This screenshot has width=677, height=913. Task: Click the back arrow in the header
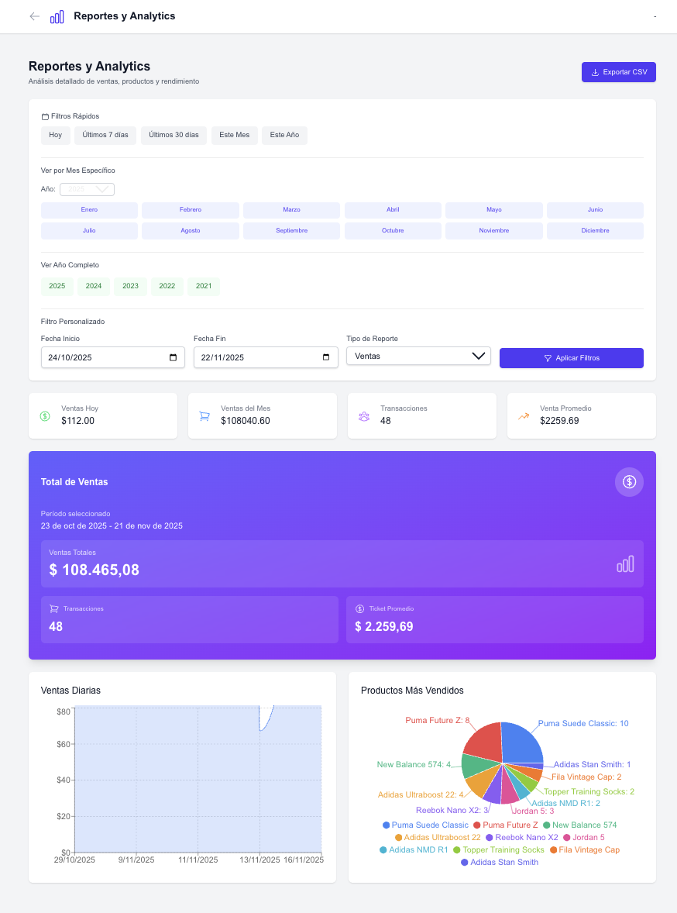click(x=34, y=16)
